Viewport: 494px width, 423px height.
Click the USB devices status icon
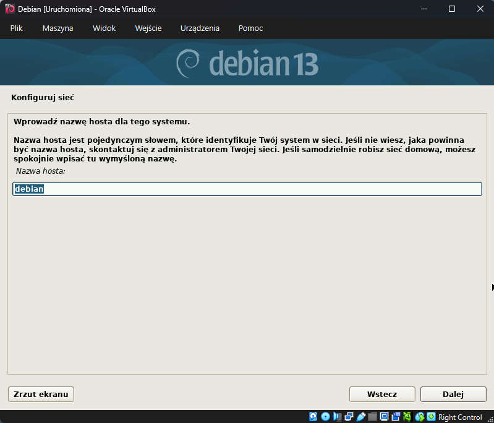(x=361, y=417)
